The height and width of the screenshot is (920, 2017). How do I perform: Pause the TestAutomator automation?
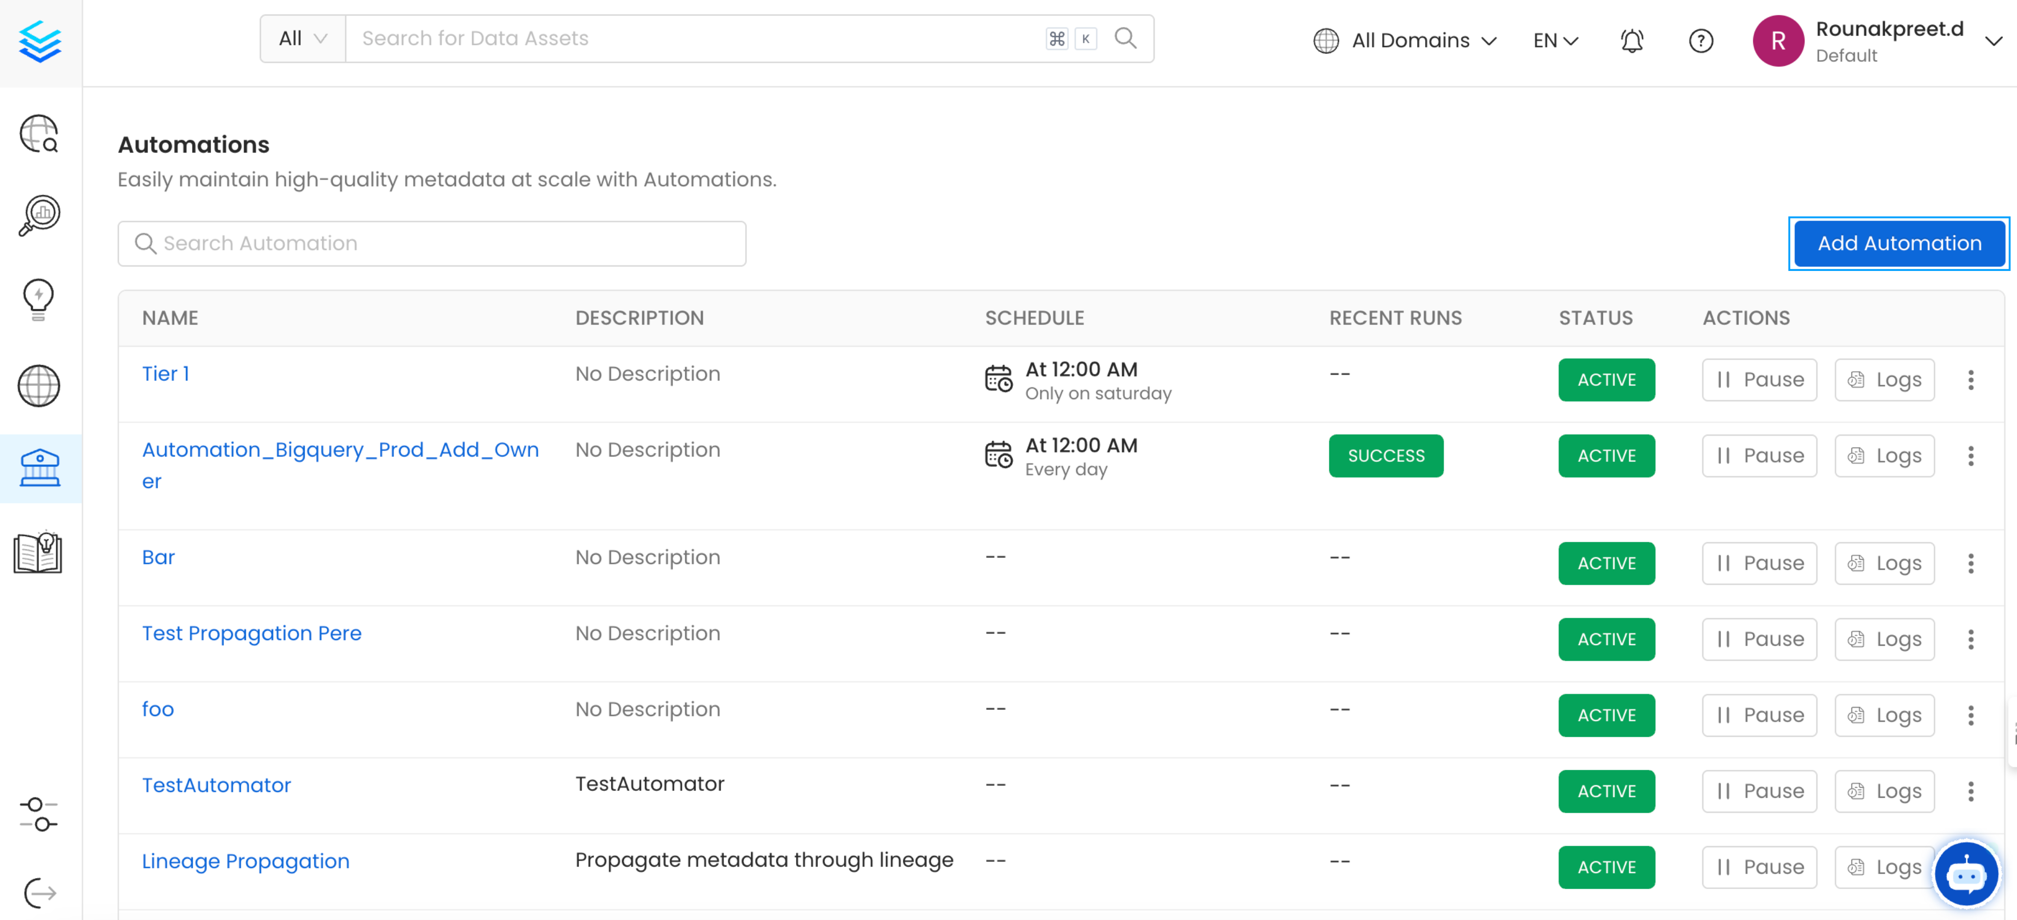coord(1759,791)
